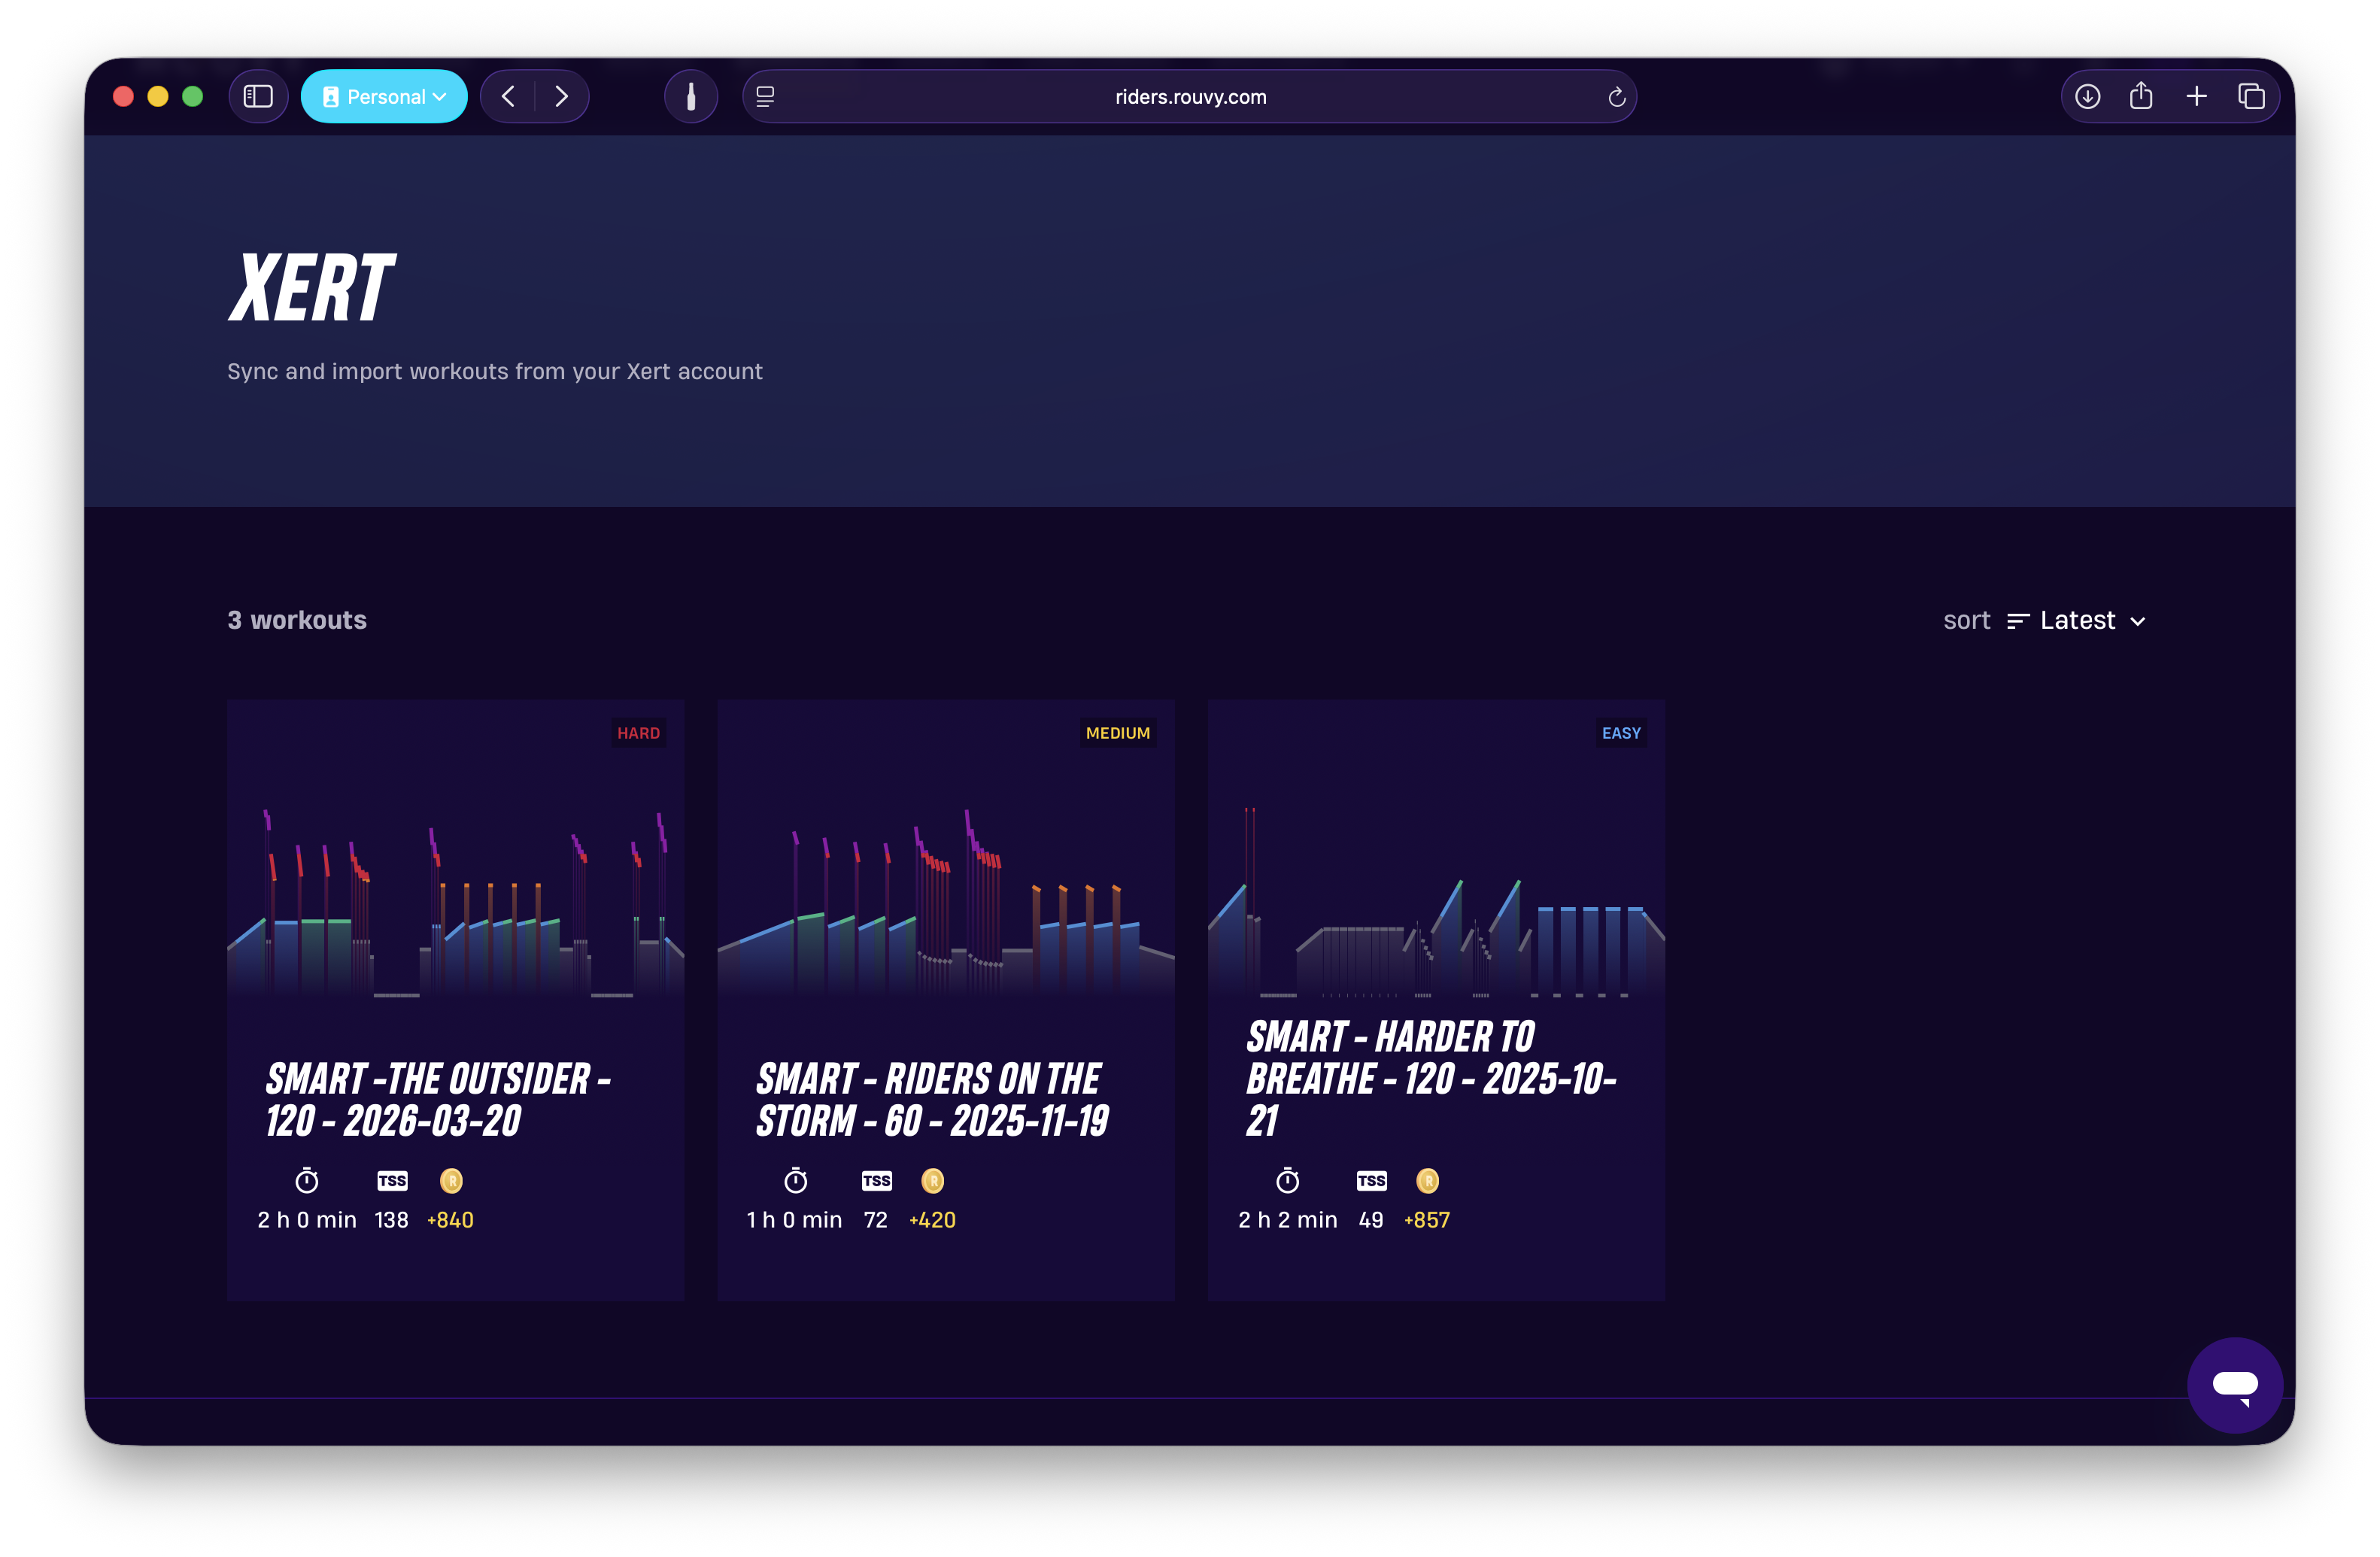Viewport: 2380px width, 1557px height.
Task: Click the 1 h 0 min duration
Action: [x=795, y=1220]
